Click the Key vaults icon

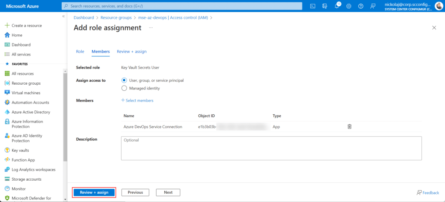(7, 150)
